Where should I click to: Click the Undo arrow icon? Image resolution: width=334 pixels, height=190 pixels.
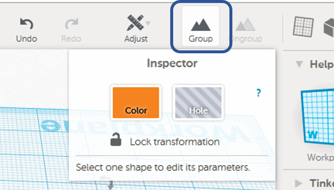(27, 23)
